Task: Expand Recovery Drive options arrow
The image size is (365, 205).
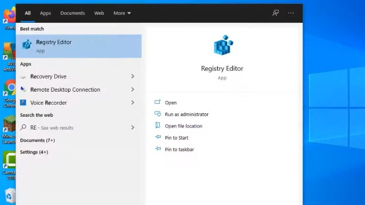Action: coord(132,76)
